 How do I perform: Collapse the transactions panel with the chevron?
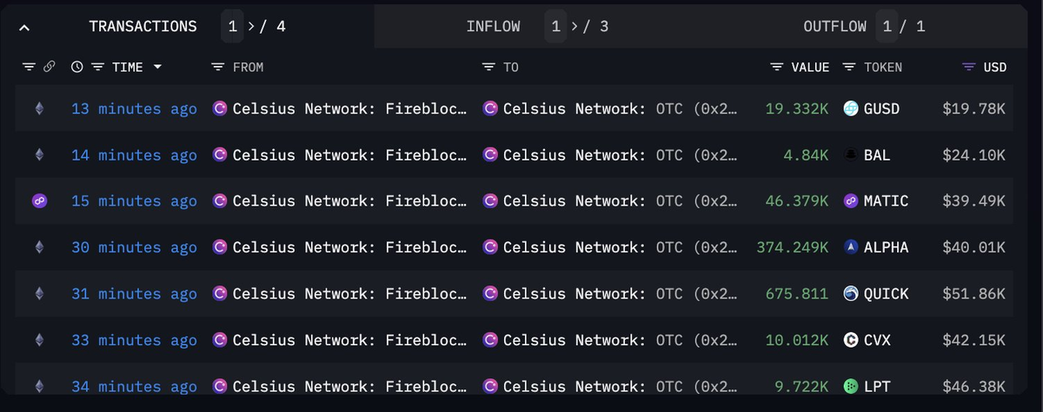[x=24, y=27]
